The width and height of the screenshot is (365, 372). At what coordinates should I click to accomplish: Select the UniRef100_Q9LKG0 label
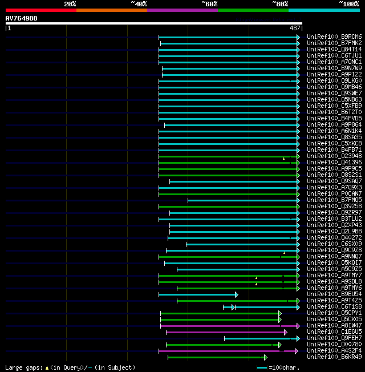(334, 80)
